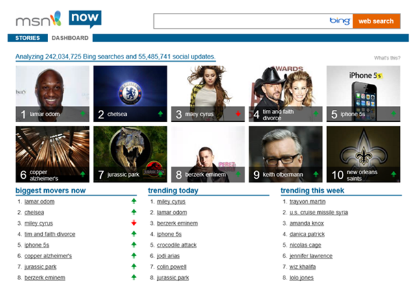Click green arrow on new orleans saints tile

[393, 174]
